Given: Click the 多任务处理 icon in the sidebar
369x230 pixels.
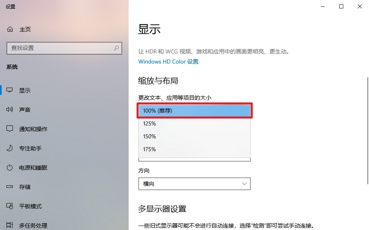Looking at the screenshot, I should (9, 225).
